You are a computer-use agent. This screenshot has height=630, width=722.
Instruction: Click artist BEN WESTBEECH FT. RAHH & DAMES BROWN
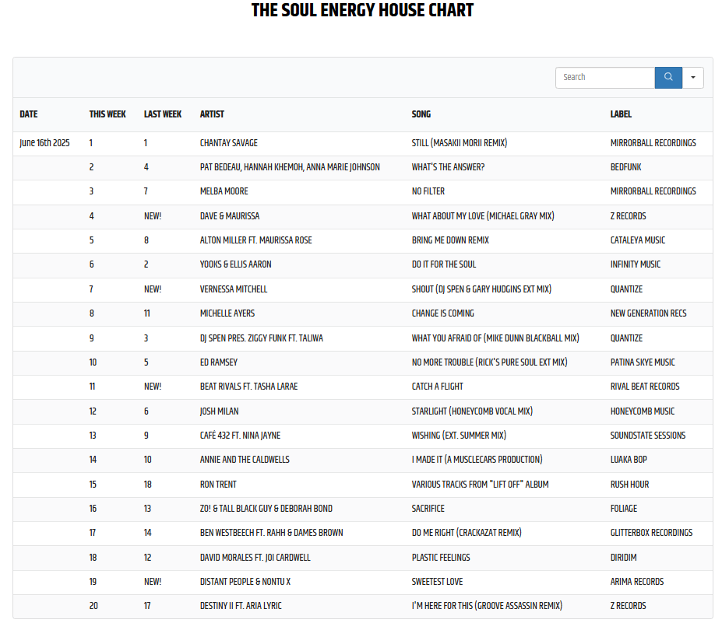click(x=271, y=533)
